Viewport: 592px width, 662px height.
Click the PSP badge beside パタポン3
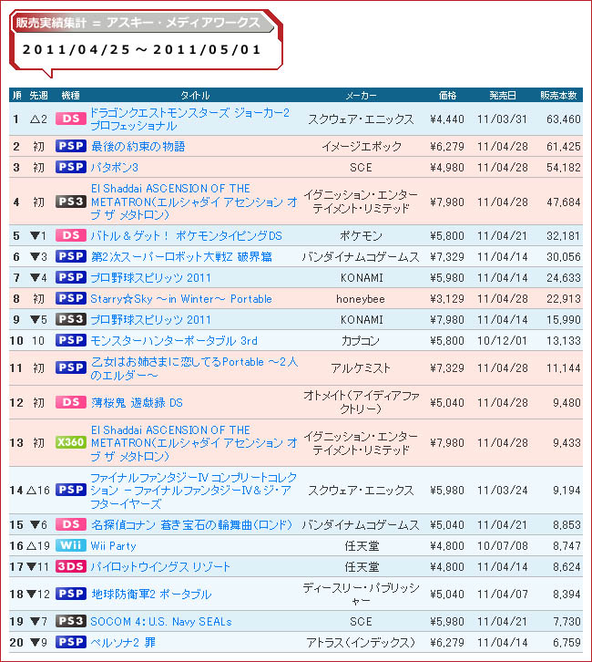(x=71, y=167)
